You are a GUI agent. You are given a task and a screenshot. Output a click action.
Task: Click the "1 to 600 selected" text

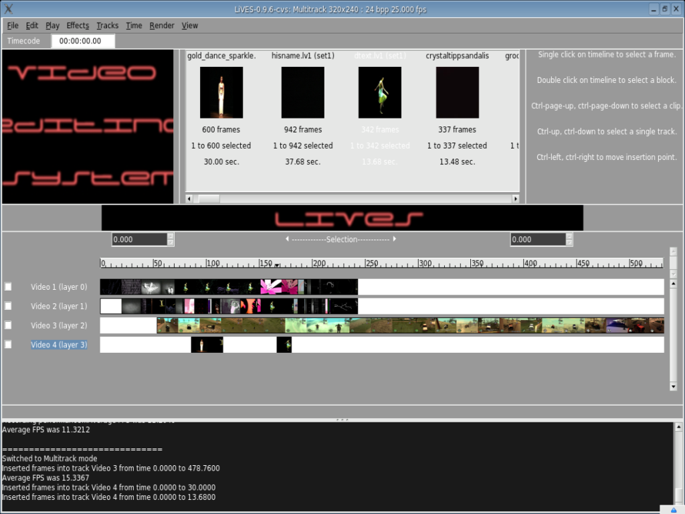[221, 145]
